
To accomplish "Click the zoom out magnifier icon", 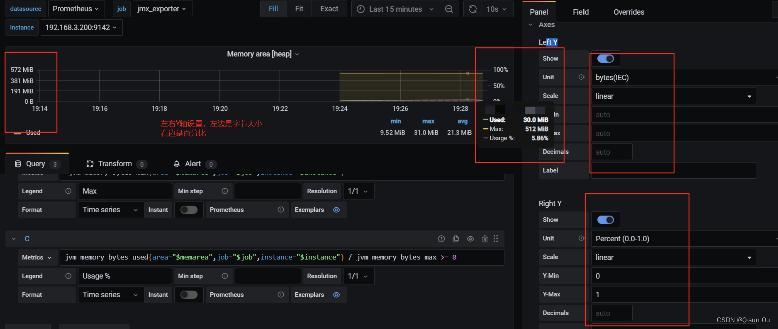I will [449, 9].
